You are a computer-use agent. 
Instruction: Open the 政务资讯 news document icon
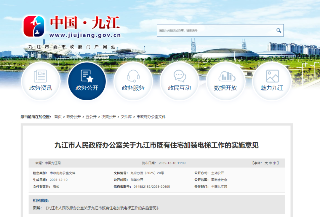click(x=40, y=76)
